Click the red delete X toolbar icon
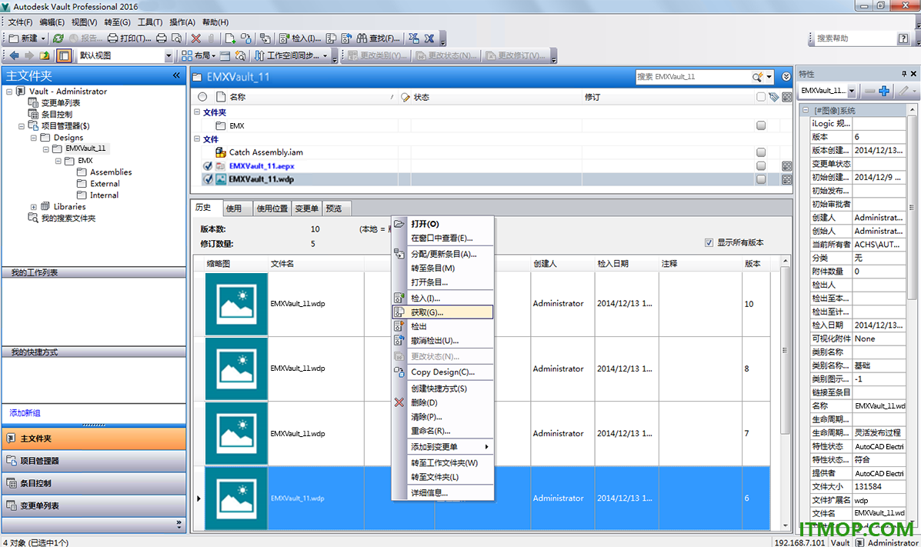 [x=196, y=38]
